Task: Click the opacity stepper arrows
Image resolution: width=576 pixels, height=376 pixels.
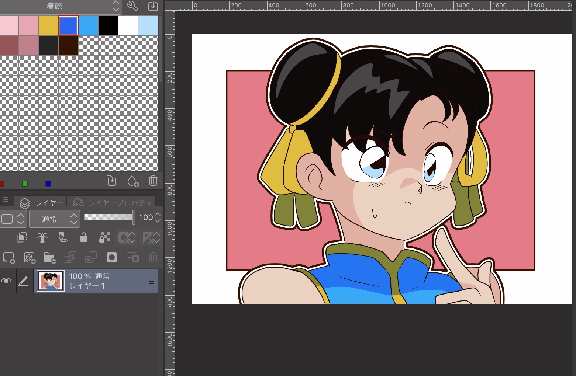Action: pyautogui.click(x=158, y=217)
